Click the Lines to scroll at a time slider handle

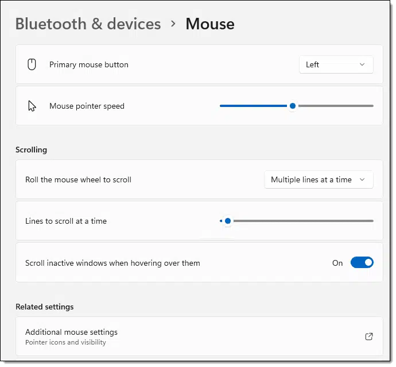pyautogui.click(x=228, y=221)
